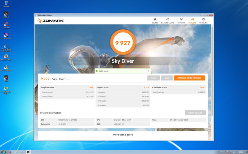Screen dimensions: 248x154
Task: Click scrollbar up arrow in 3DMark window
Action: pos(212,26)
